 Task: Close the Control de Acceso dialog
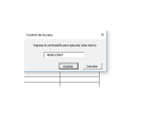point(102,35)
